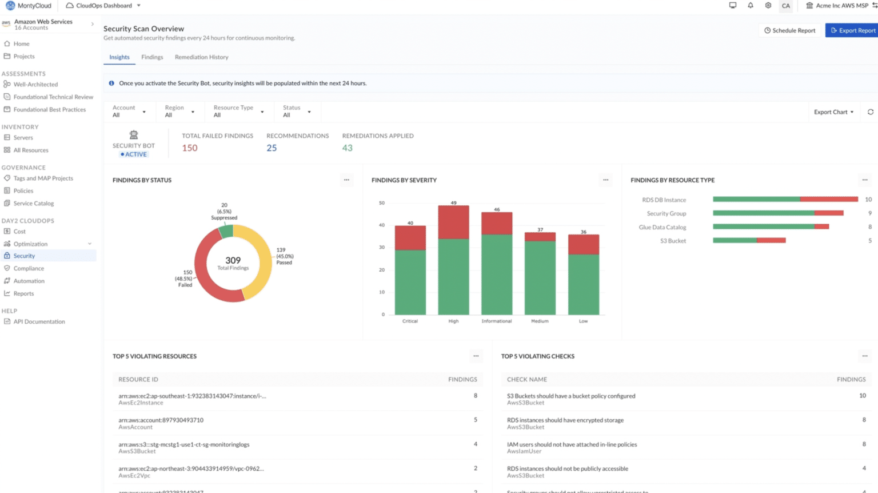Click the red Failed donut segment

202,269
